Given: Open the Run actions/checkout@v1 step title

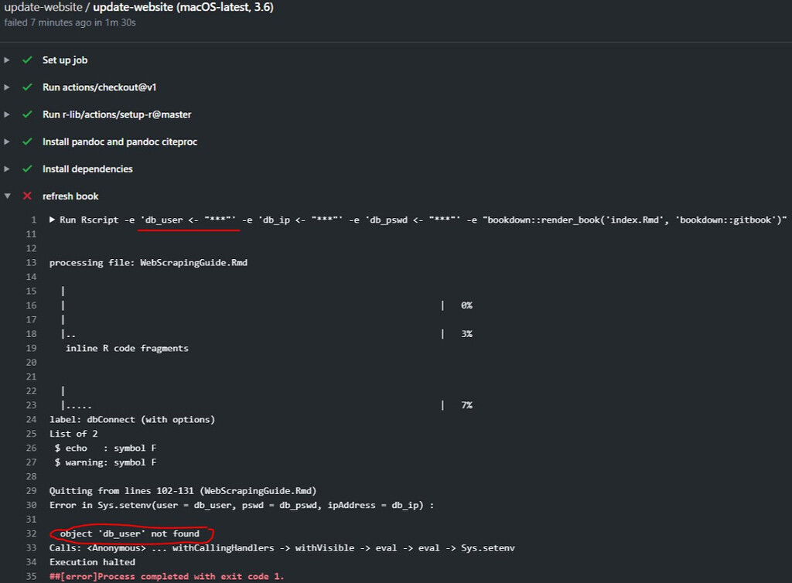Looking at the screenshot, I should click(x=100, y=87).
